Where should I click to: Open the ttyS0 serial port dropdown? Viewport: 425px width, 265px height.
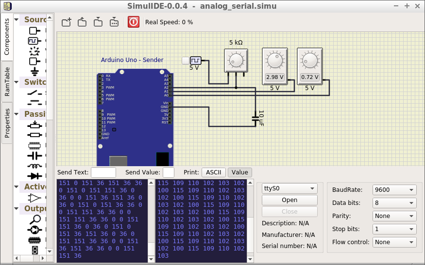tap(289, 188)
